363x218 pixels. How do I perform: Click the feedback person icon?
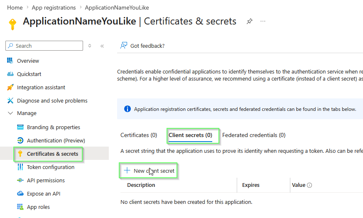click(124, 45)
